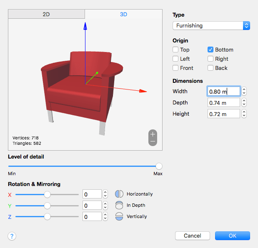Click the 'Triangles: 582' text
The height and width of the screenshot is (248, 258).
point(27,143)
